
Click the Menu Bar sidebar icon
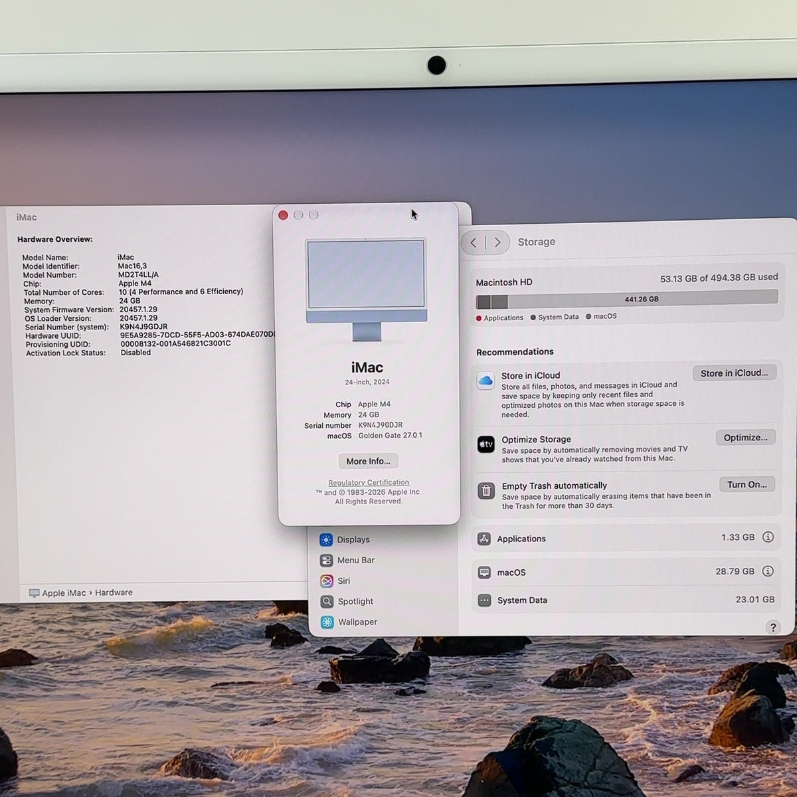click(x=326, y=560)
